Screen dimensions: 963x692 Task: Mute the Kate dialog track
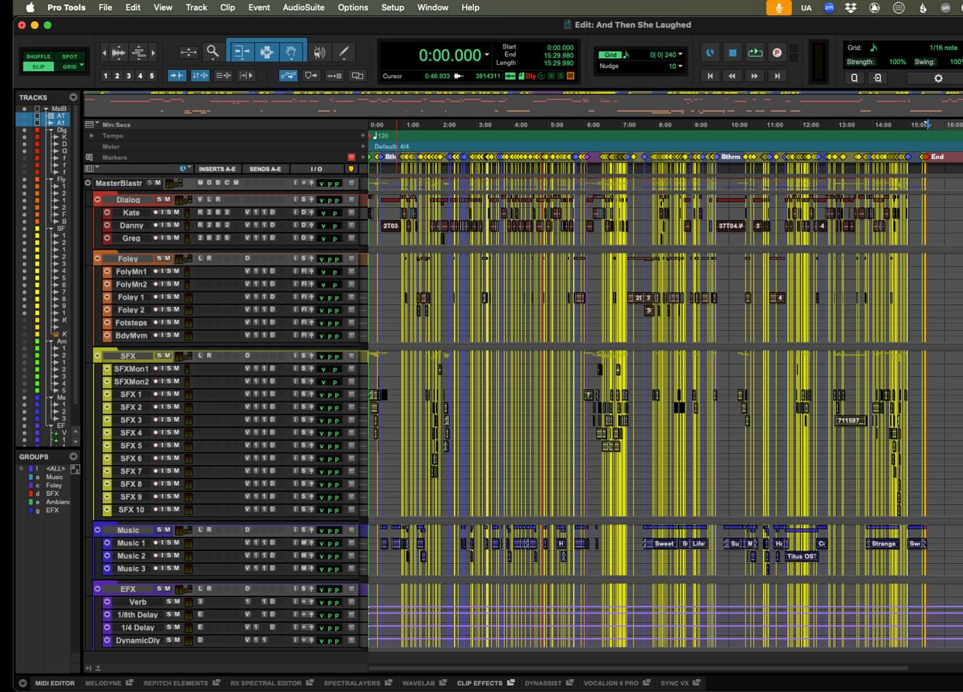pos(177,213)
